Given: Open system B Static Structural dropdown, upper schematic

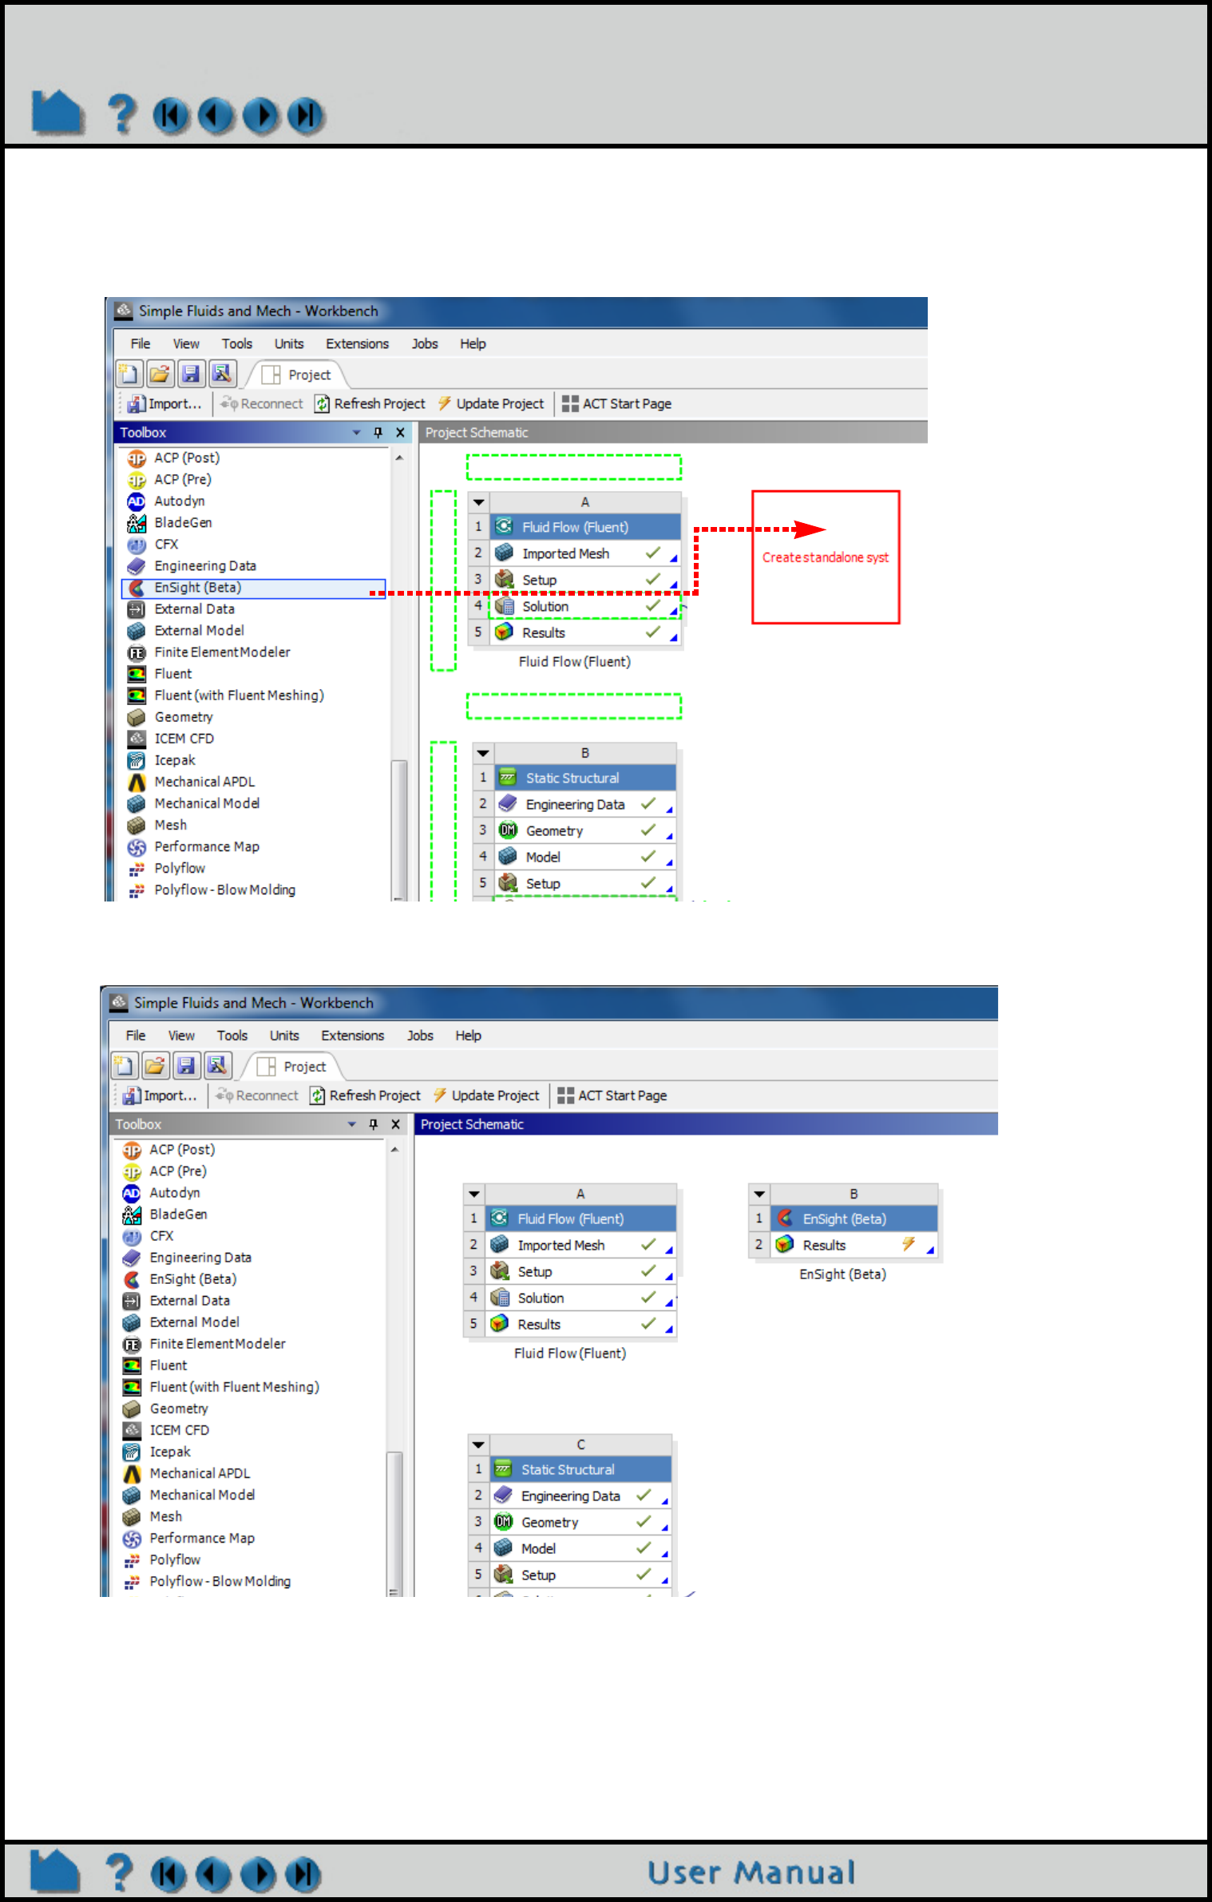Looking at the screenshot, I should pos(483,753).
